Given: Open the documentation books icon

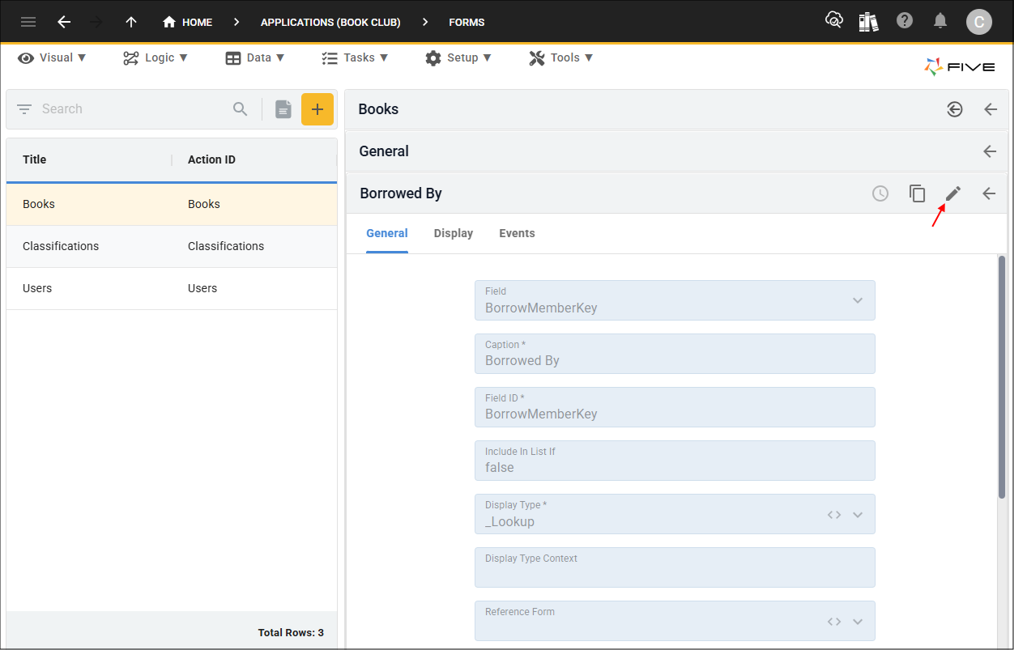Looking at the screenshot, I should 869,22.
